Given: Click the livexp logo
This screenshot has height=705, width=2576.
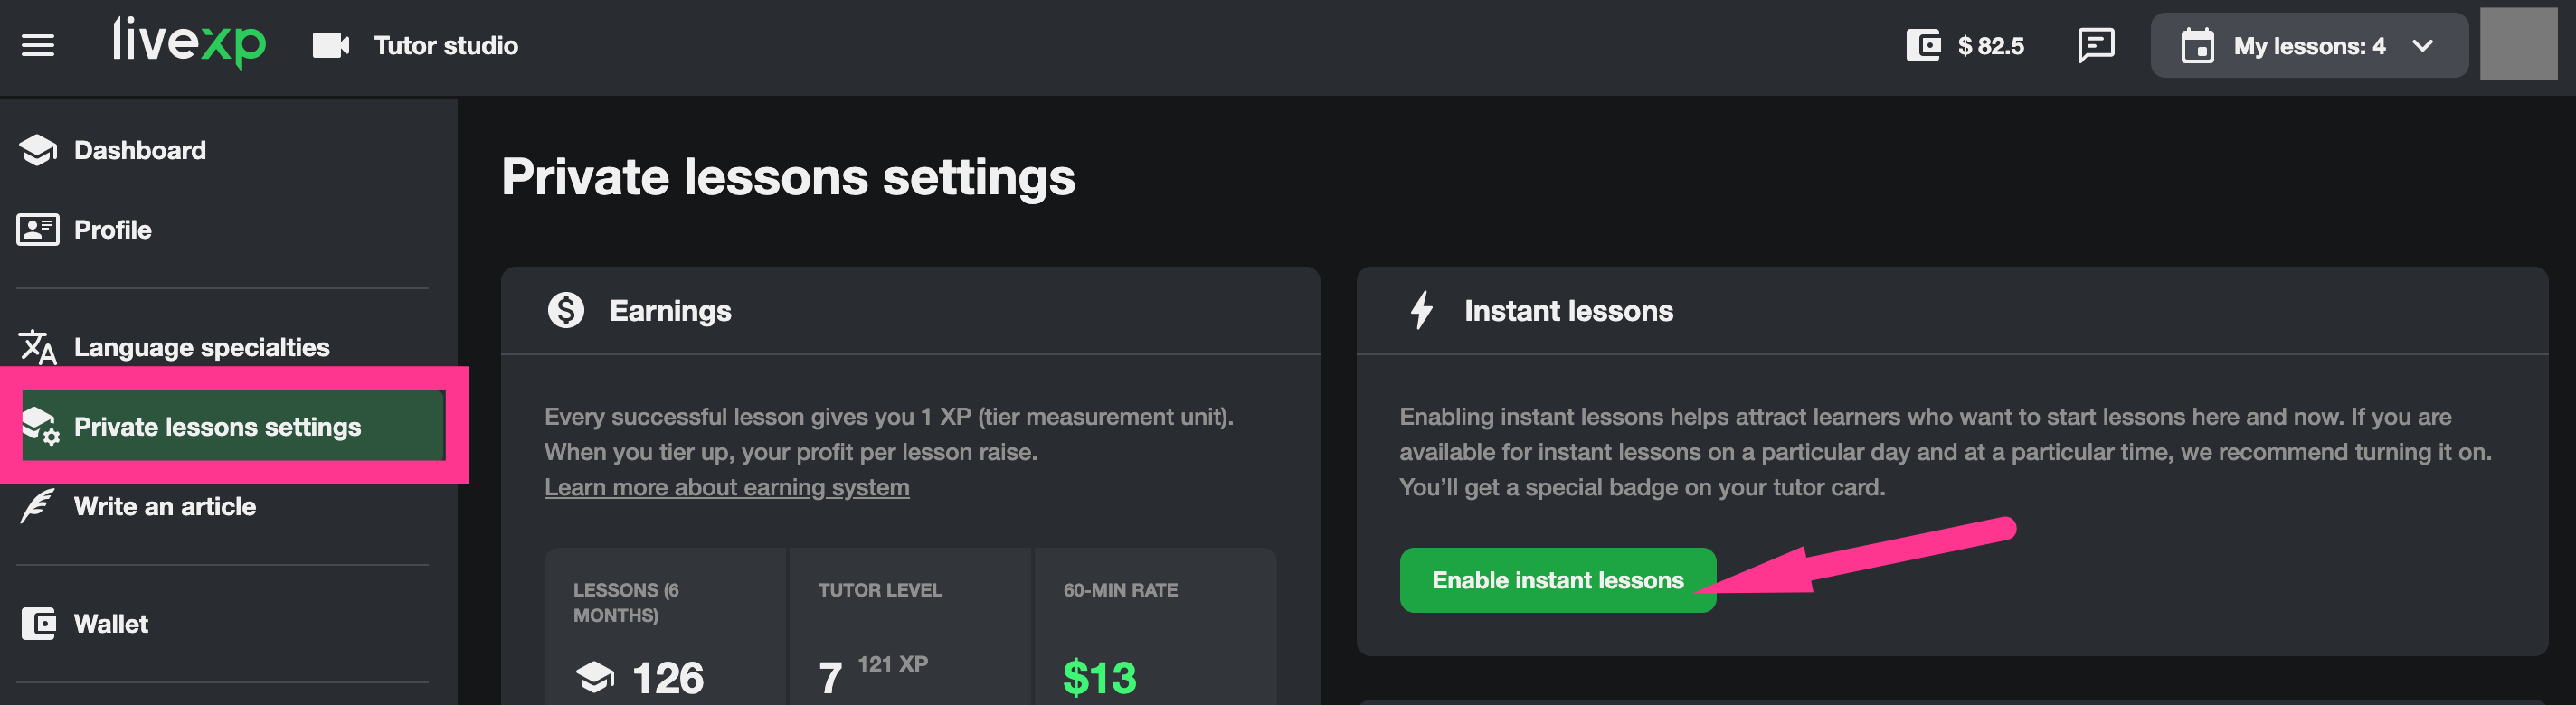Looking at the screenshot, I should (189, 44).
